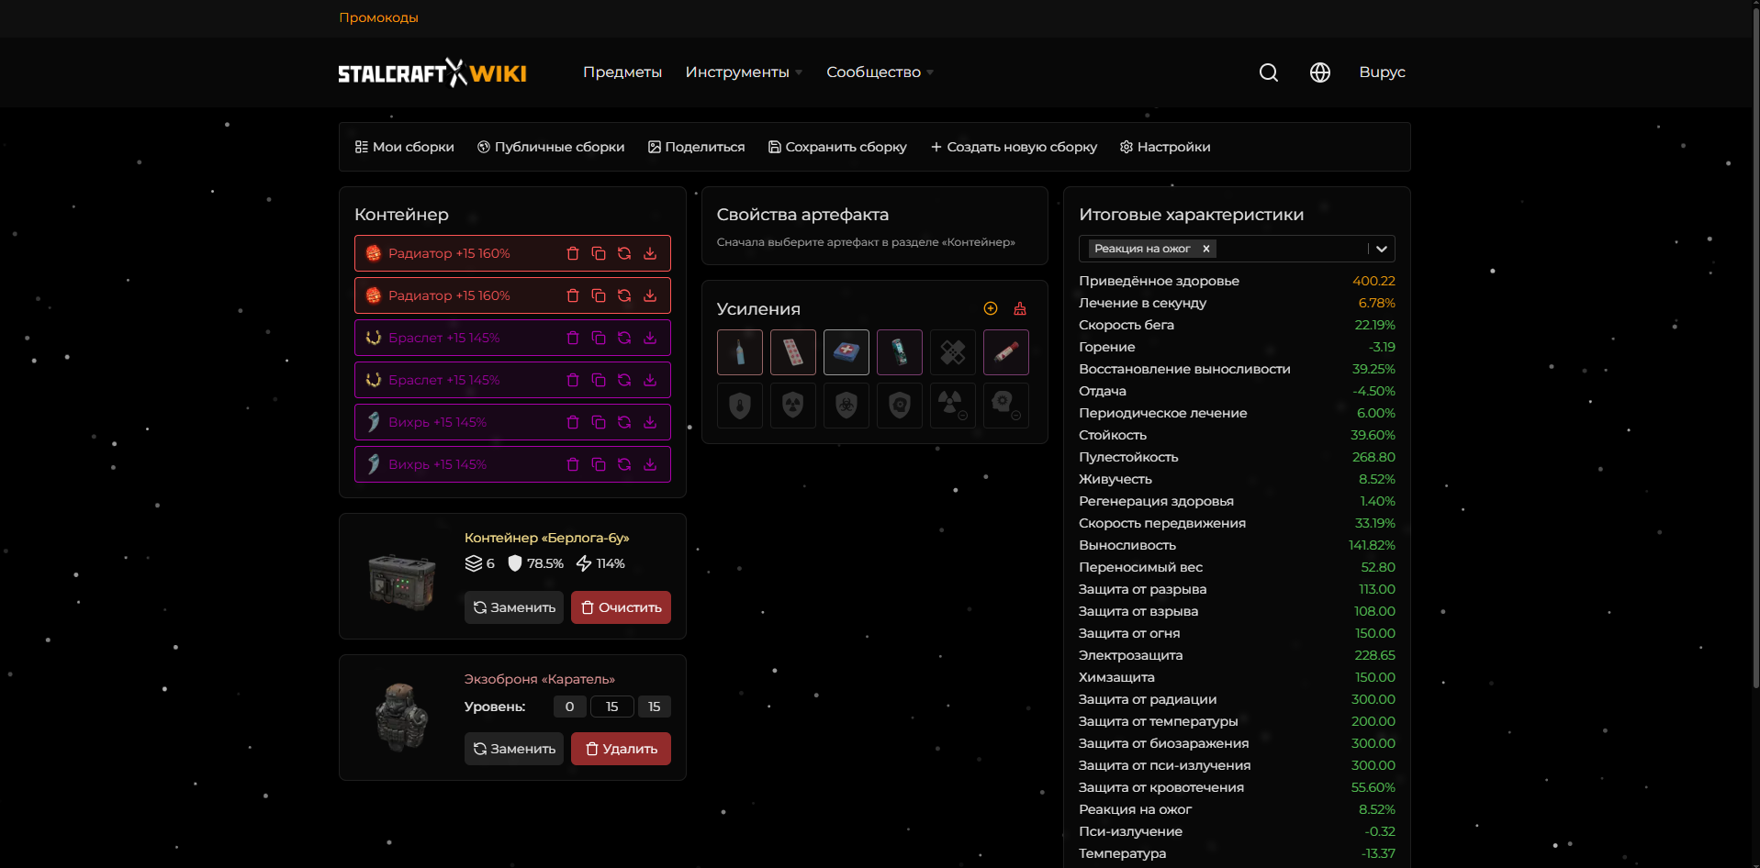Swap the first Вихрь artifact using refresh icon

[x=624, y=422]
